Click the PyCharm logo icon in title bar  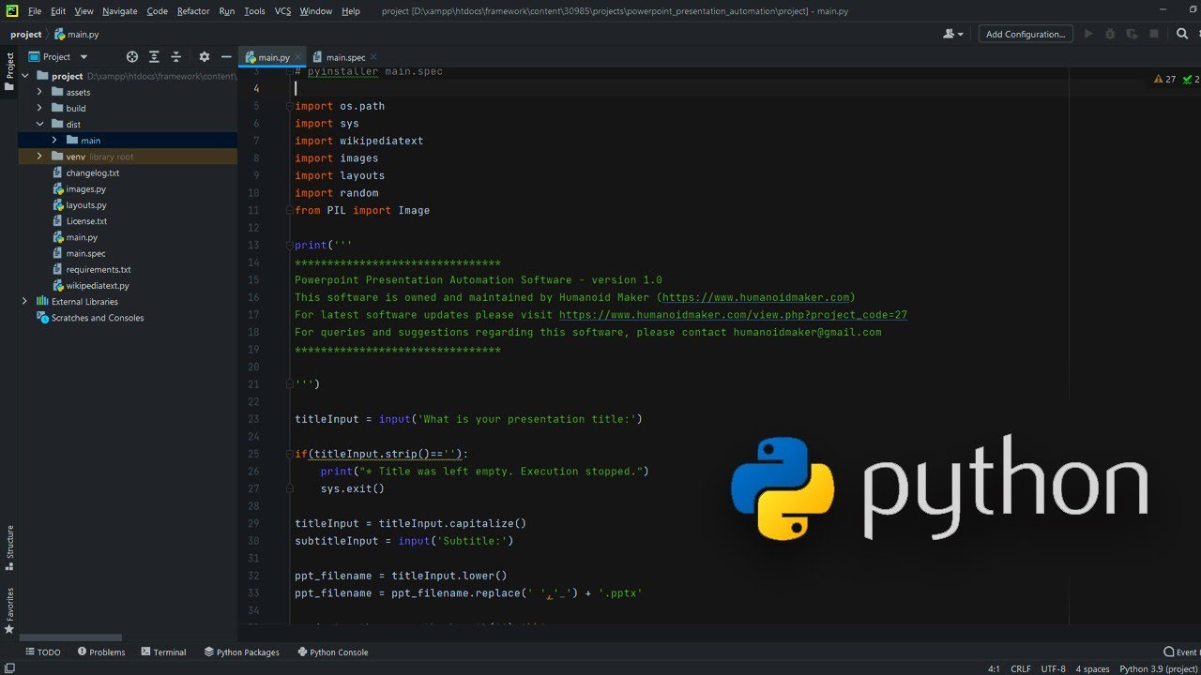pos(10,10)
